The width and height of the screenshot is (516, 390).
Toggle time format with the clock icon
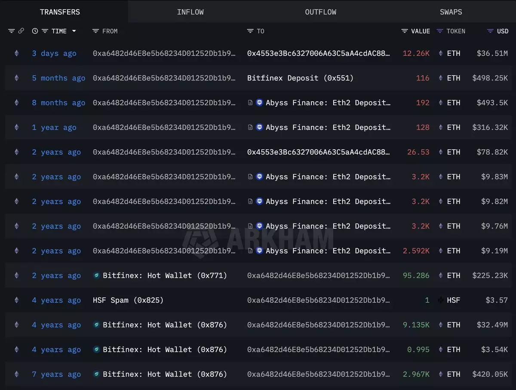[x=35, y=31]
